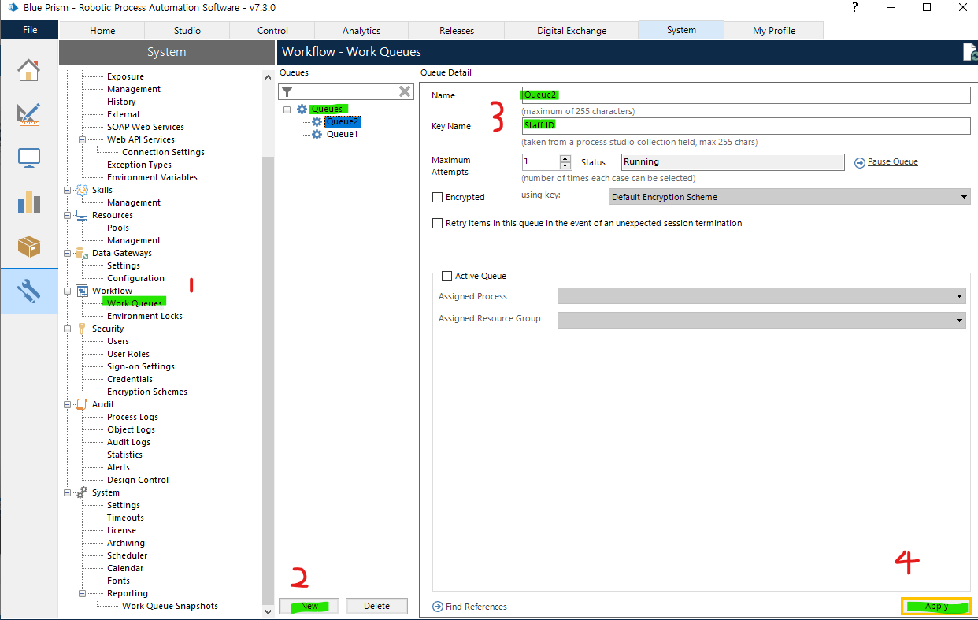Click the Key Name input field
The image size is (978, 620).
[746, 125]
